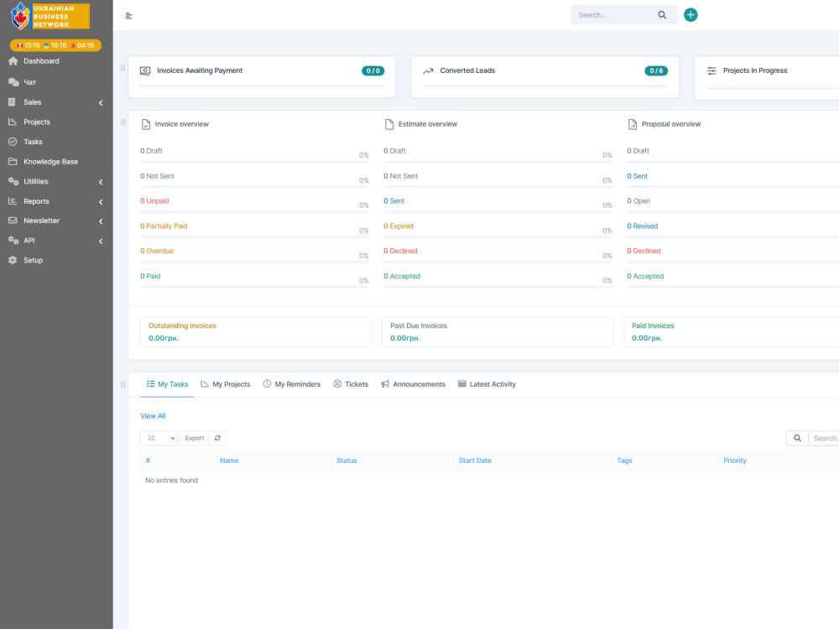Click the Past Due Invoices amount 0.00грн.

pos(405,338)
